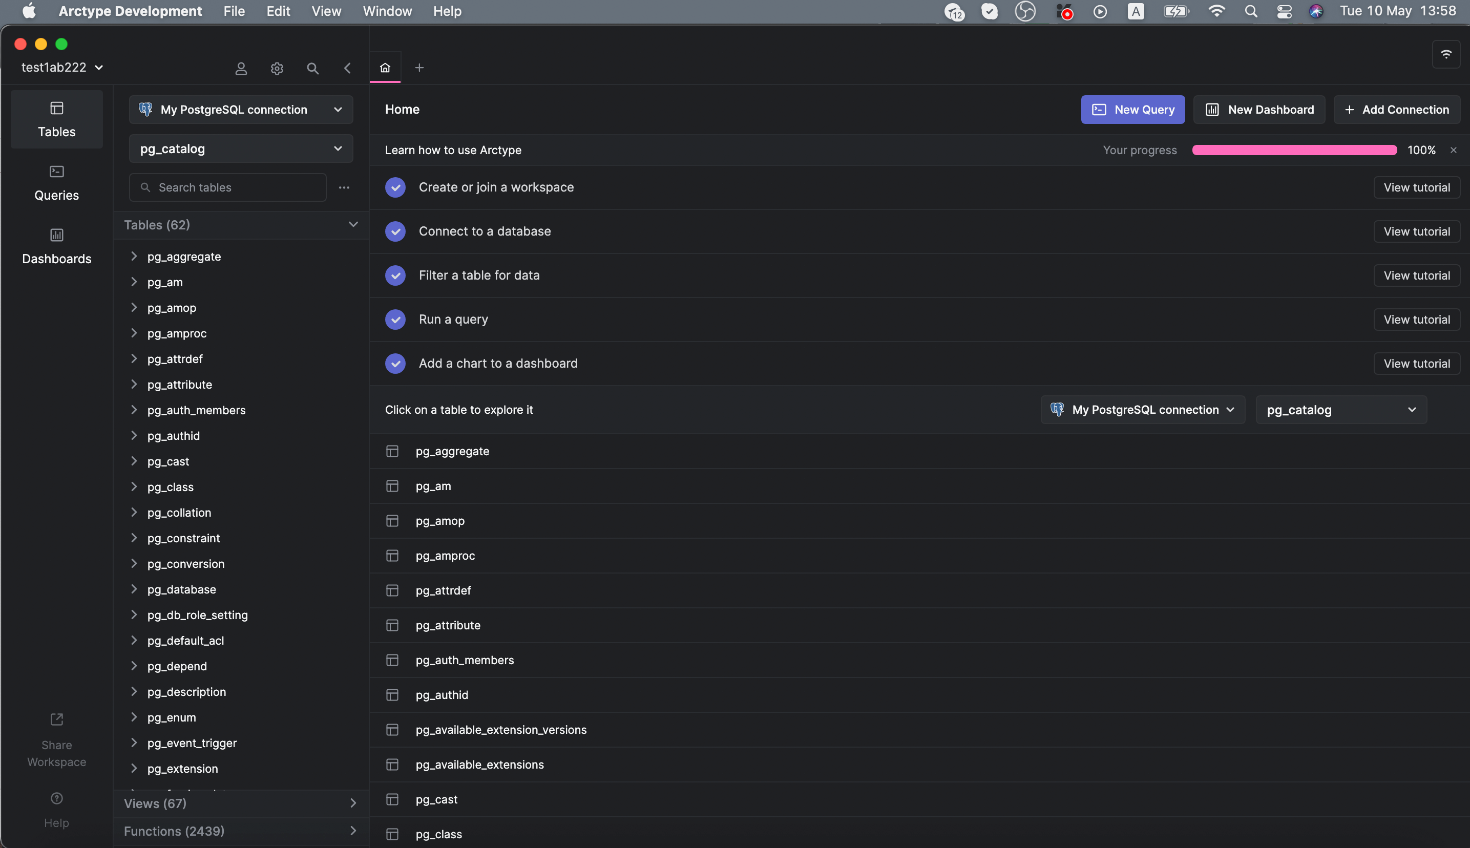
Task: Open the View menu
Action: (x=326, y=11)
